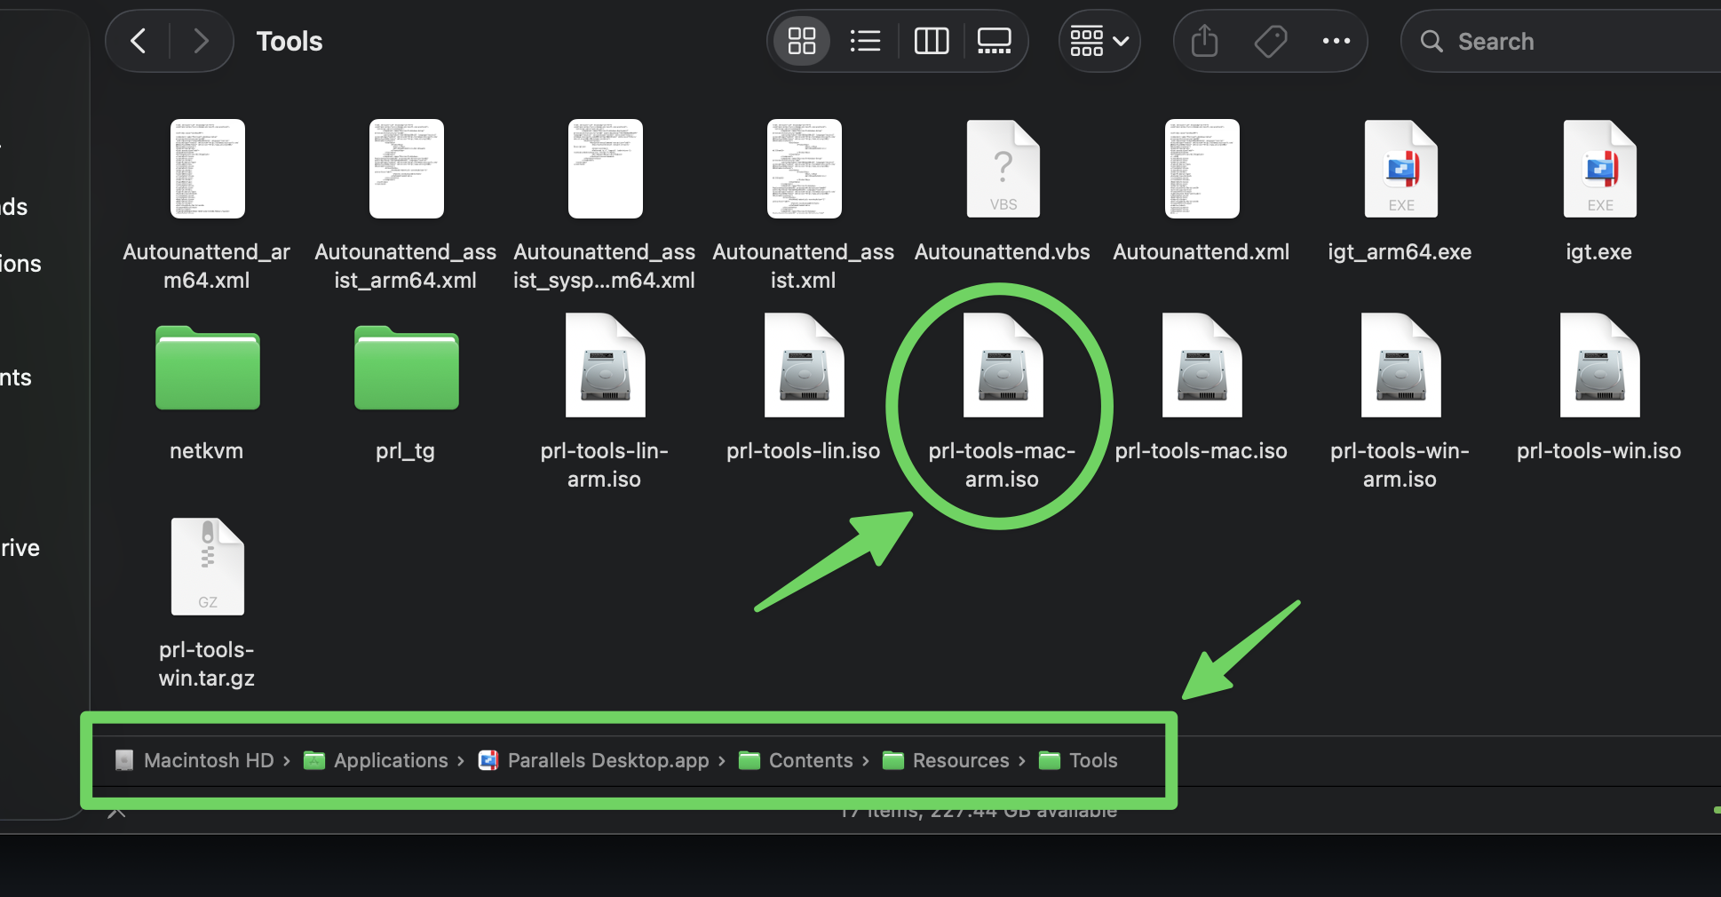The image size is (1721, 897).
Task: Go back with the left arrow
Action: [139, 41]
